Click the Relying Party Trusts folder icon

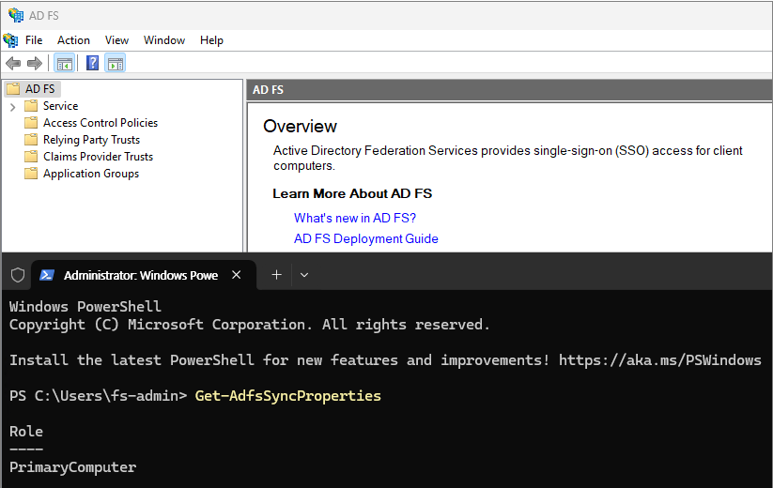(31, 139)
